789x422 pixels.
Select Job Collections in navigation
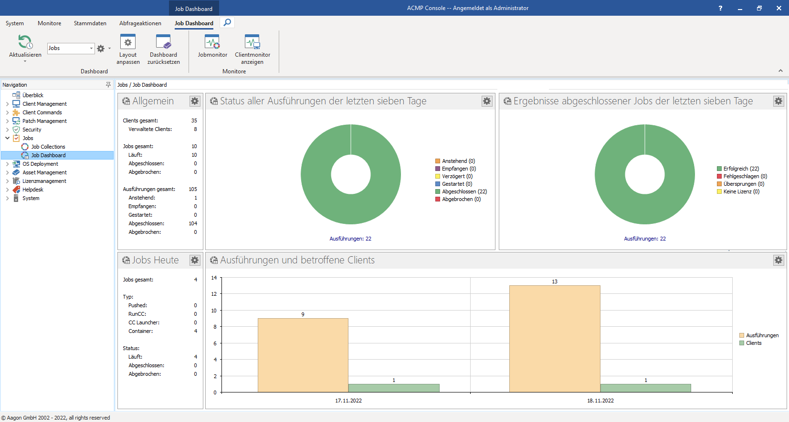point(48,147)
